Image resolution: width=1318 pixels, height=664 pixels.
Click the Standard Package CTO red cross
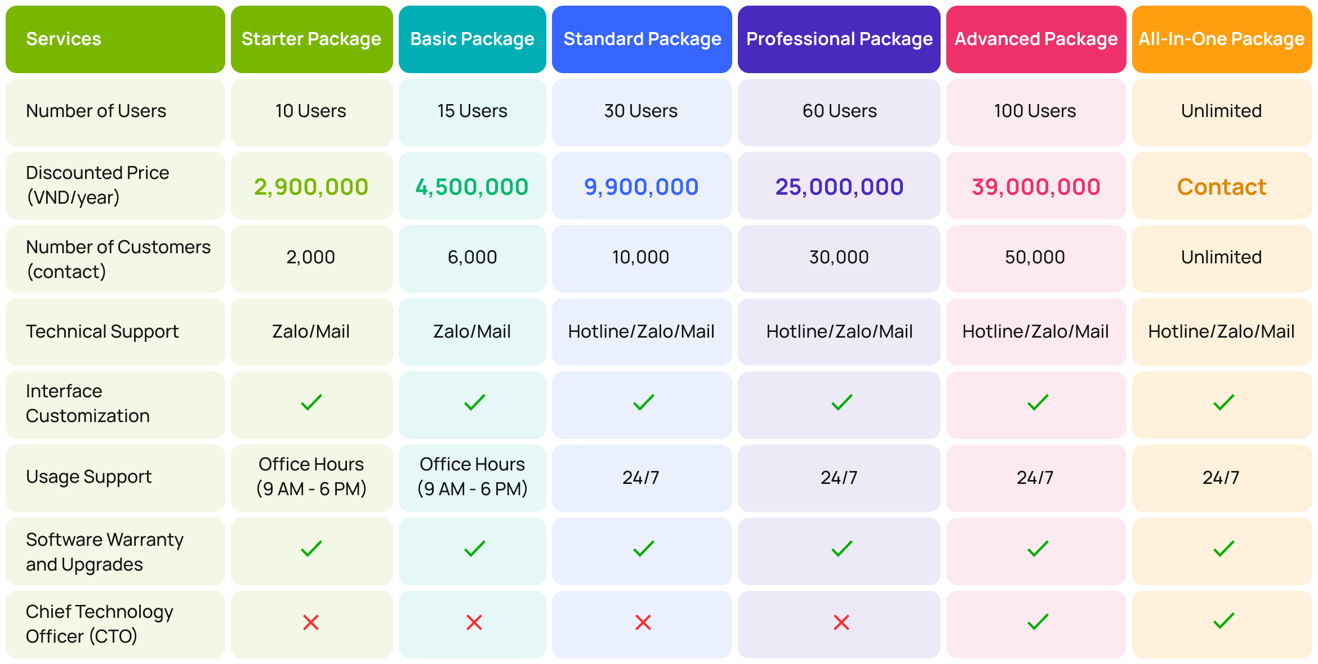coord(643,622)
